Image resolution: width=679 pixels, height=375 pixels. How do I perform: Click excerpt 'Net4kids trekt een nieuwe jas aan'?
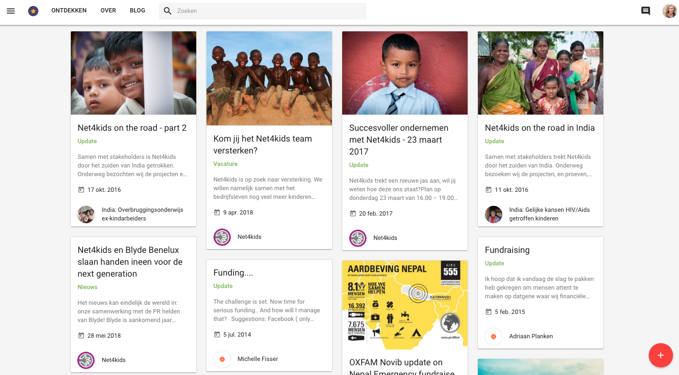tap(404, 189)
